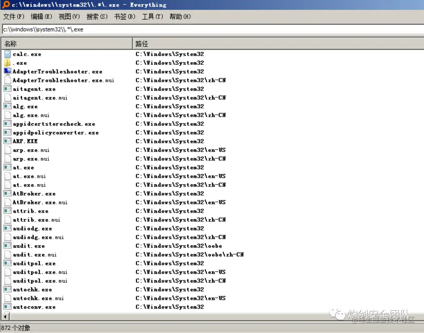This screenshot has width=424, height=333.
Task: Select the audit.exe.mui file name
Action: (x=35, y=255)
